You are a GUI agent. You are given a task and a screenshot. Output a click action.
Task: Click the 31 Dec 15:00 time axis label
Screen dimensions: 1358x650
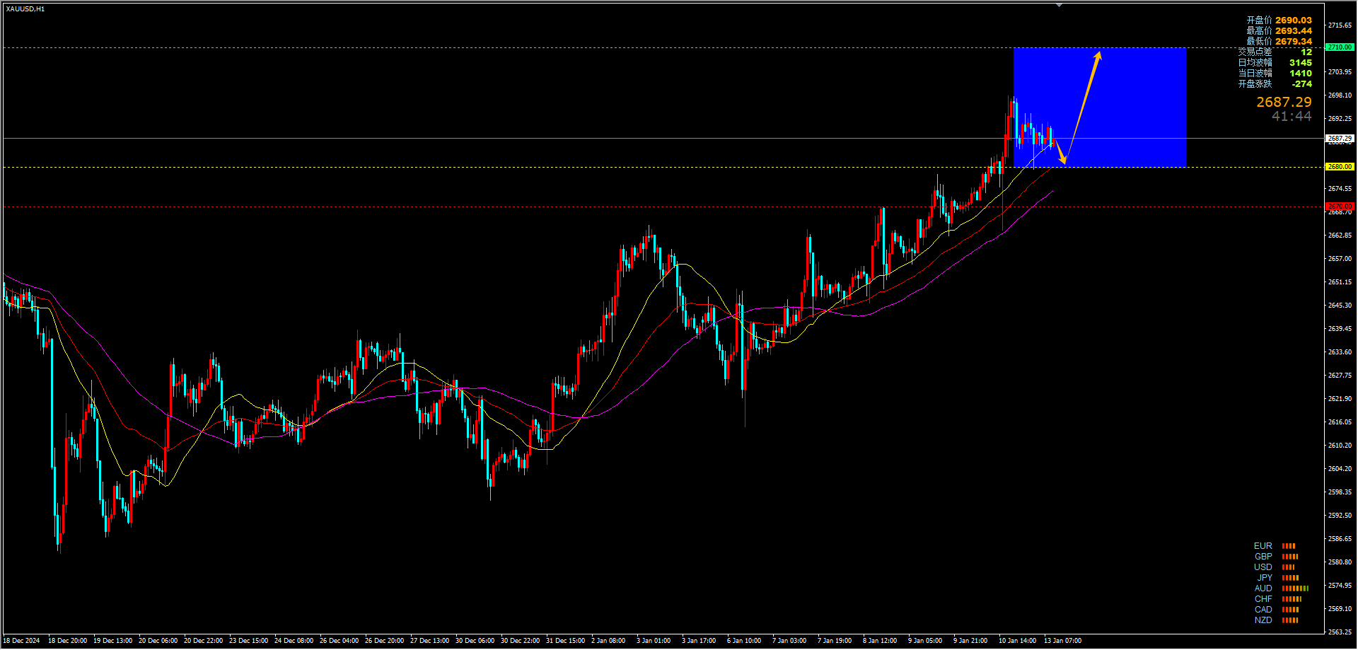[x=565, y=641]
